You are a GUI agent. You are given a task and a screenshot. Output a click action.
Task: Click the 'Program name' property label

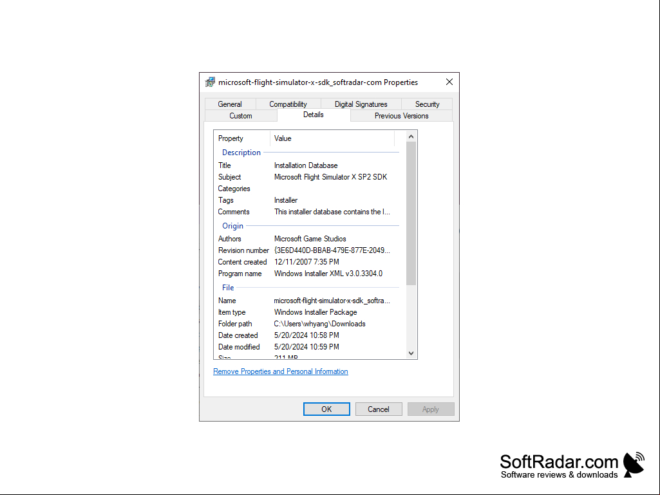240,274
